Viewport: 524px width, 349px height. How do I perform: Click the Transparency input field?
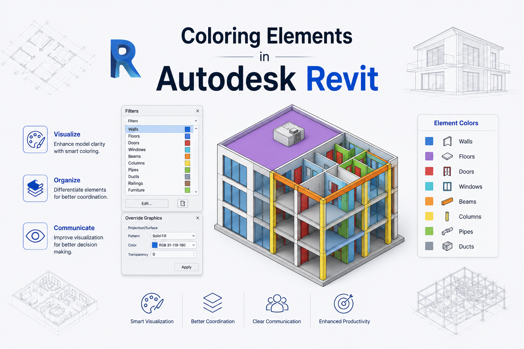pyautogui.click(x=173, y=254)
